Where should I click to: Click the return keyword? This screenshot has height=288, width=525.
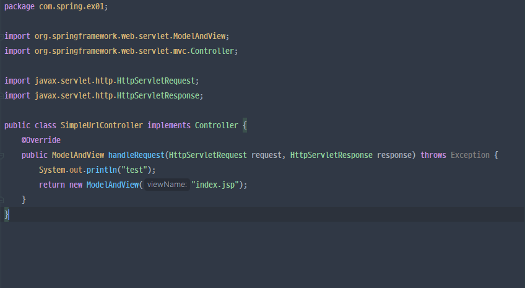point(52,185)
